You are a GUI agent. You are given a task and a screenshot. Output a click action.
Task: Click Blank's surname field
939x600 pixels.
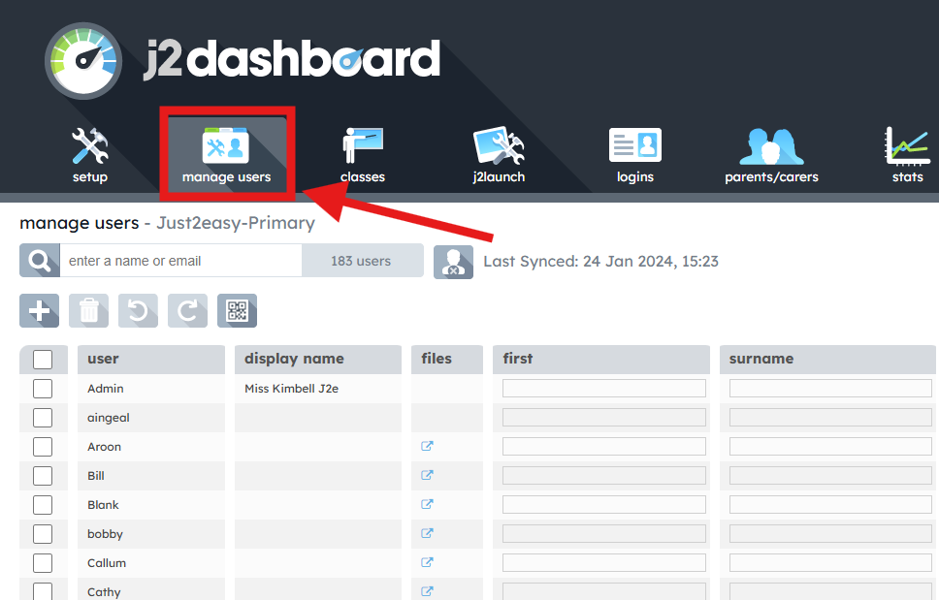[x=830, y=504]
